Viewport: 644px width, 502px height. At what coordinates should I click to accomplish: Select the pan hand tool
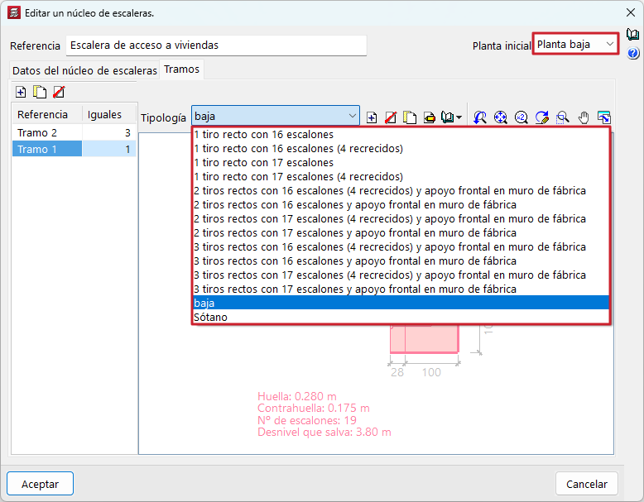pos(584,117)
